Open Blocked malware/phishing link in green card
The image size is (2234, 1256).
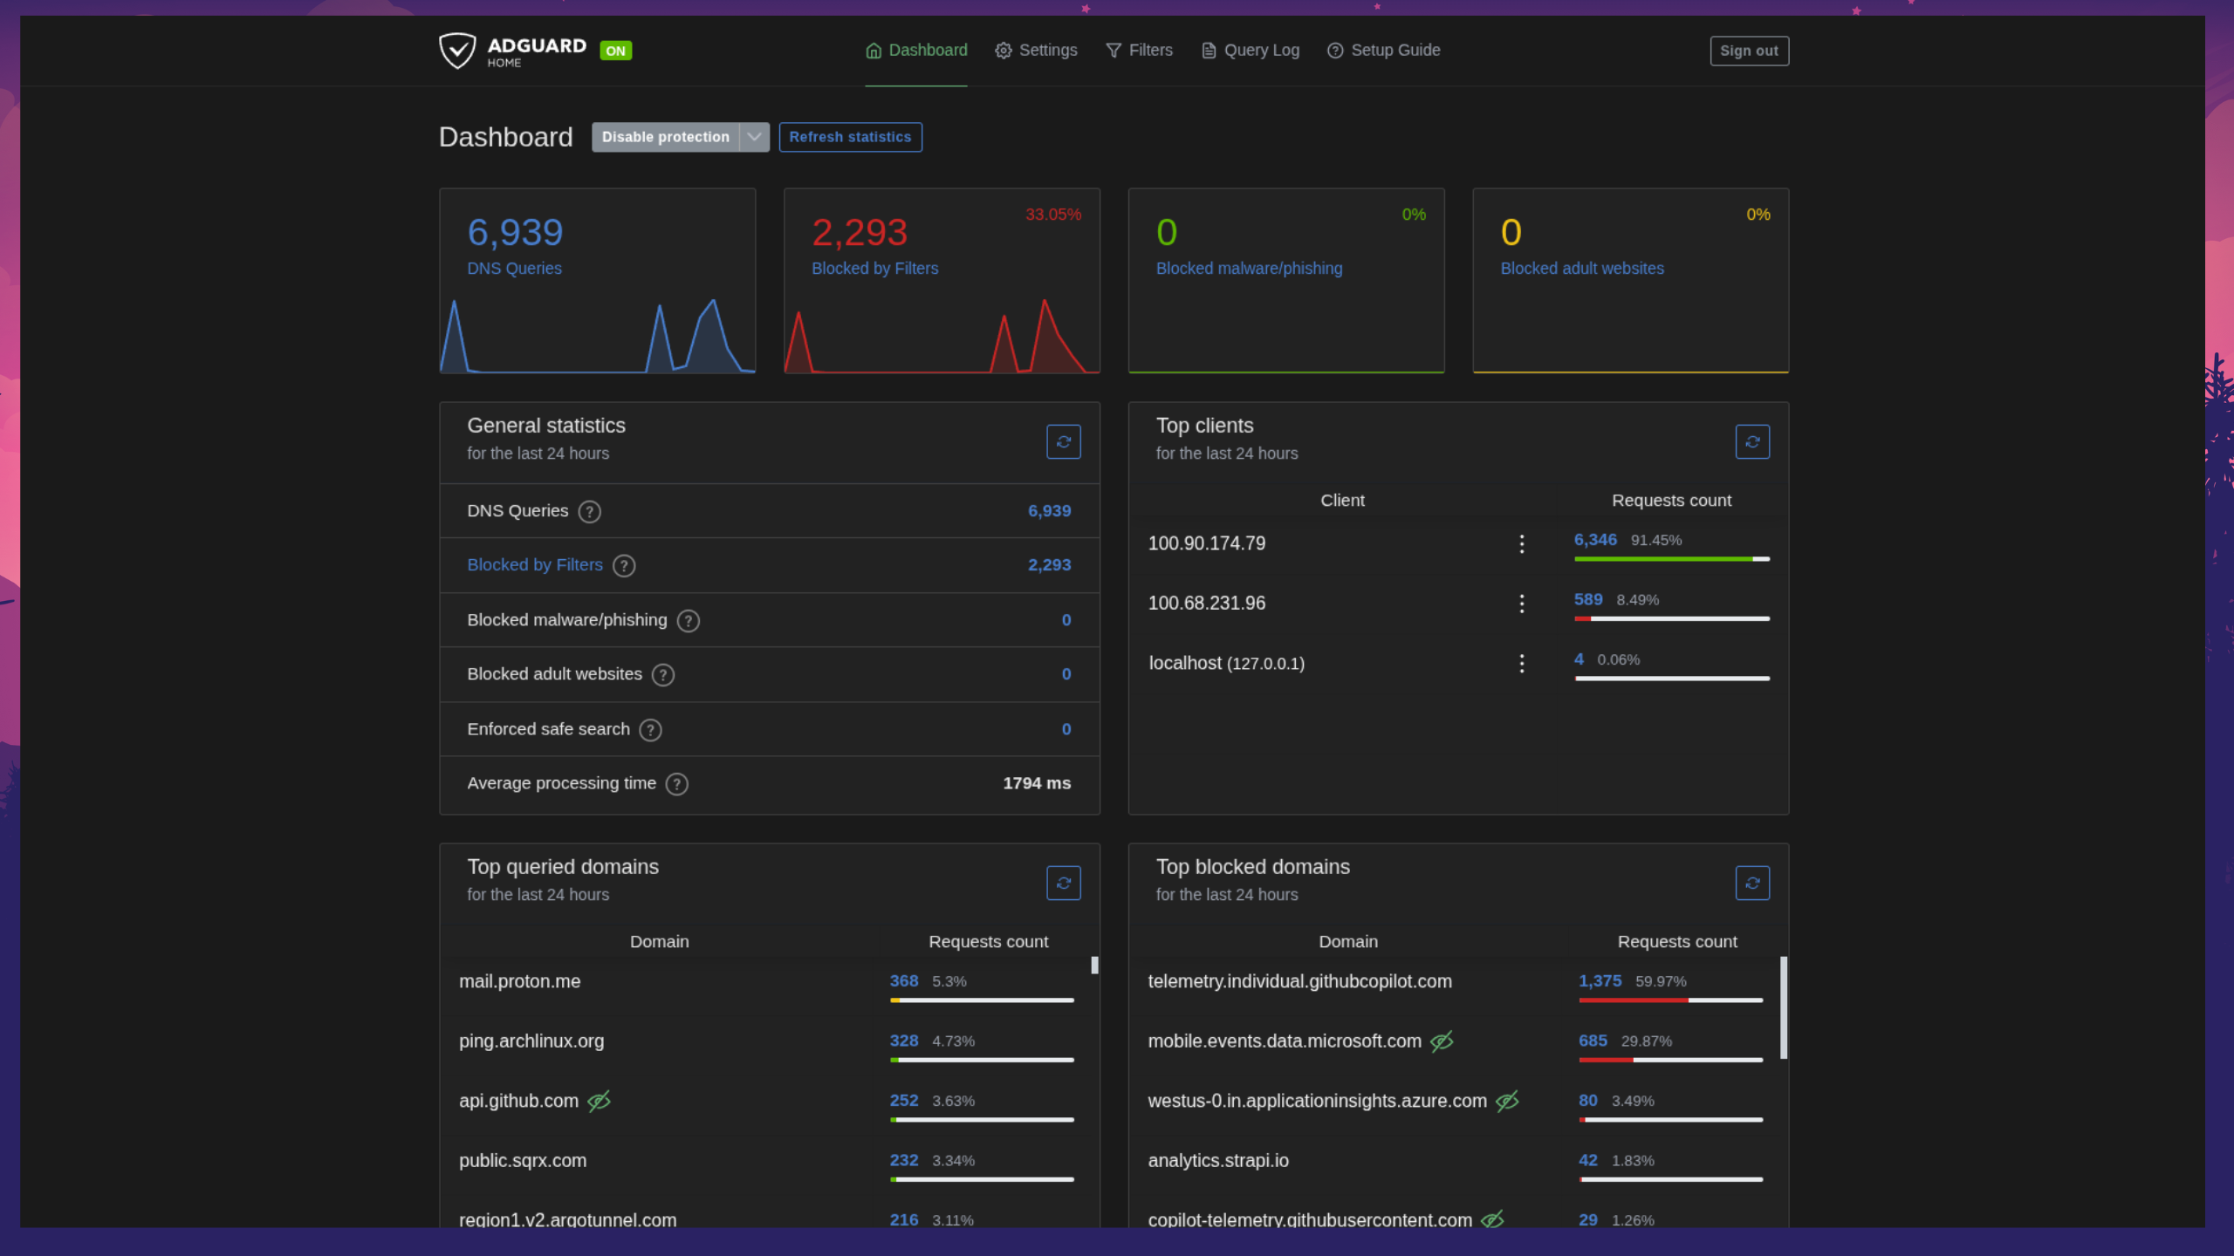click(x=1249, y=269)
